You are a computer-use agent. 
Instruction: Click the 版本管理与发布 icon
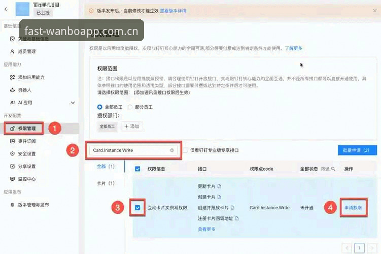(x=12, y=205)
